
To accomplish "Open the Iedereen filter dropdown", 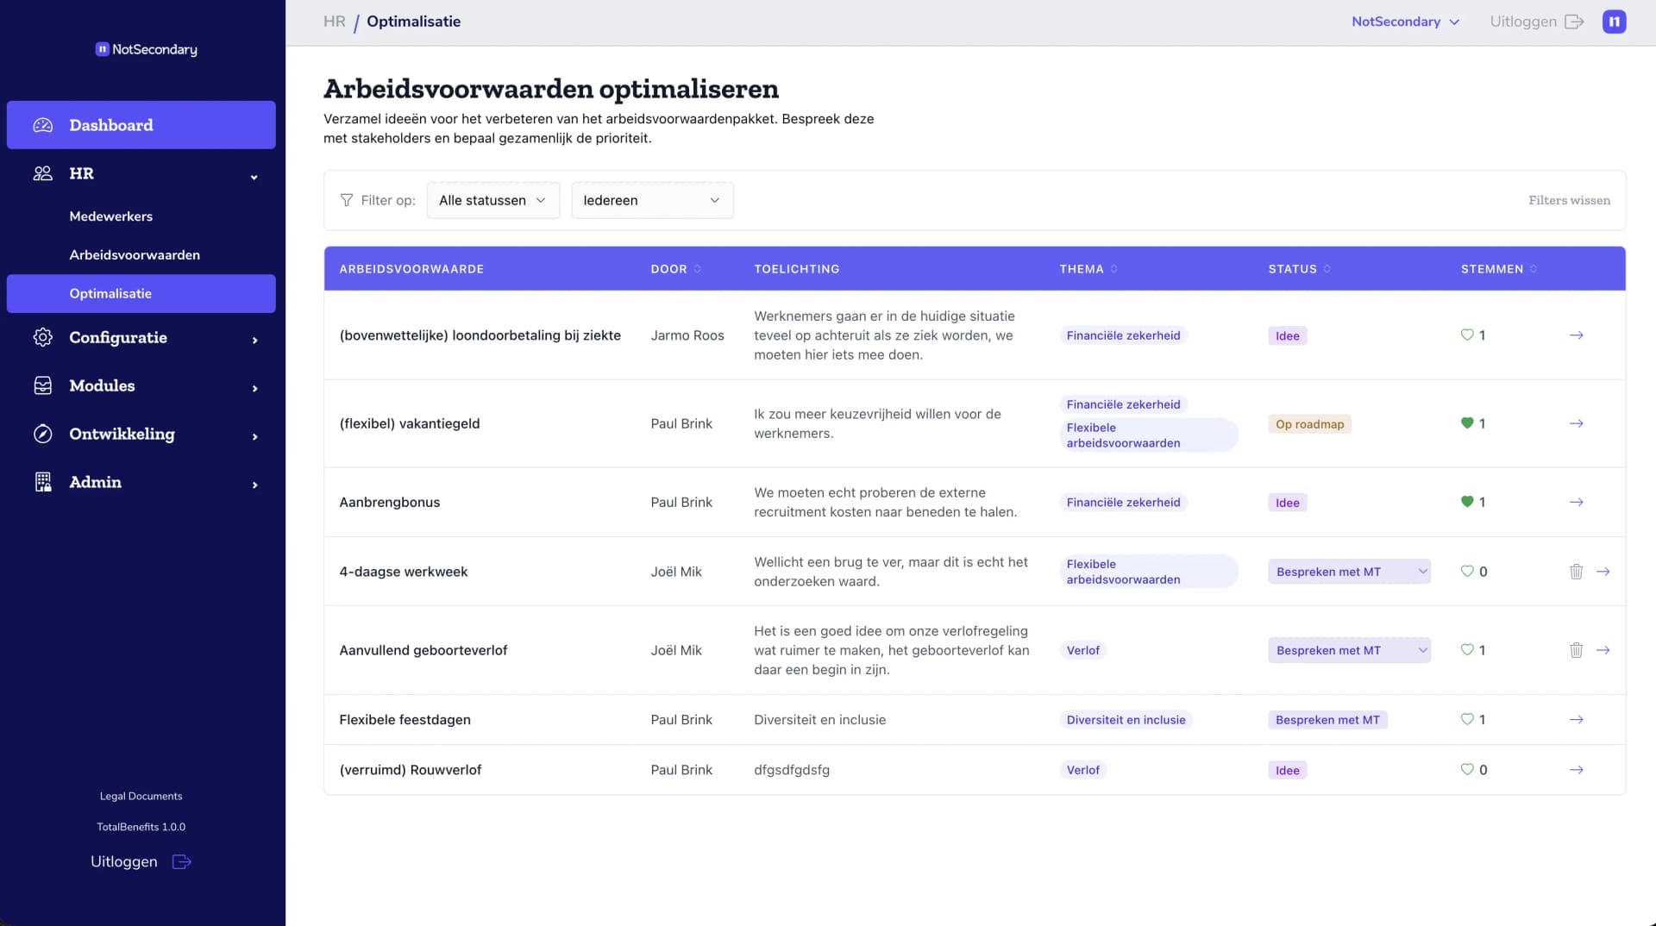I will tap(652, 200).
